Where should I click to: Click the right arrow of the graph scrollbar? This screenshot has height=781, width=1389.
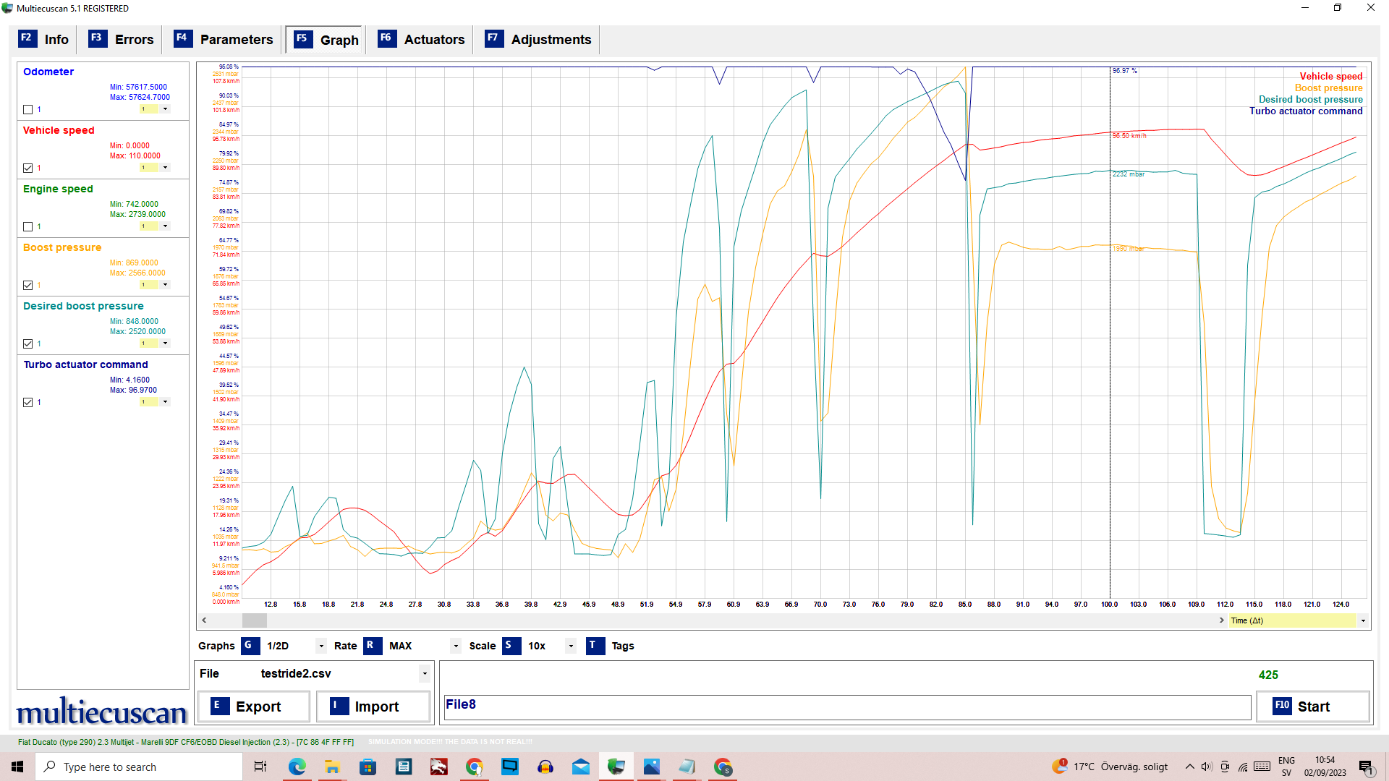click(1221, 620)
